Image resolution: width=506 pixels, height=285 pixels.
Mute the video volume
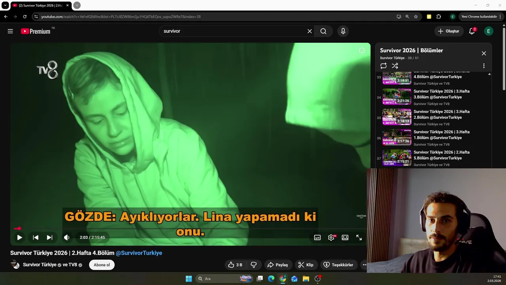tap(66, 237)
